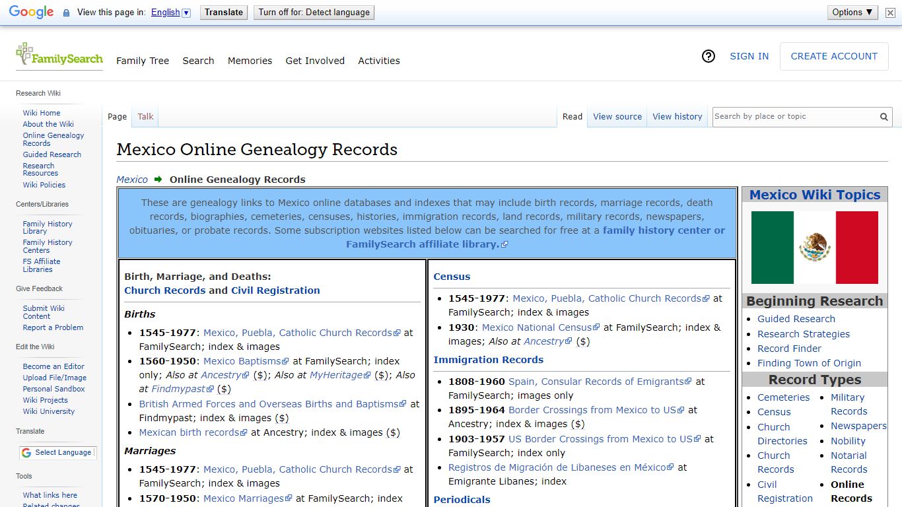Open the Select Language dropdown
The height and width of the screenshot is (507, 902).
[57, 452]
